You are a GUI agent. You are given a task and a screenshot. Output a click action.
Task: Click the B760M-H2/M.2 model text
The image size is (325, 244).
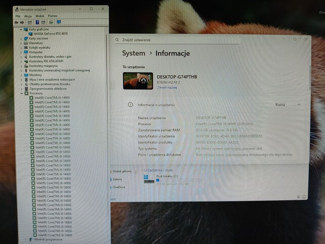click(x=169, y=82)
